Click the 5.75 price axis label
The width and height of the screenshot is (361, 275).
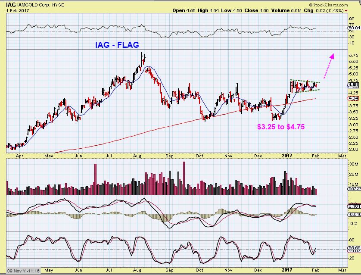pyautogui.click(x=354, y=56)
